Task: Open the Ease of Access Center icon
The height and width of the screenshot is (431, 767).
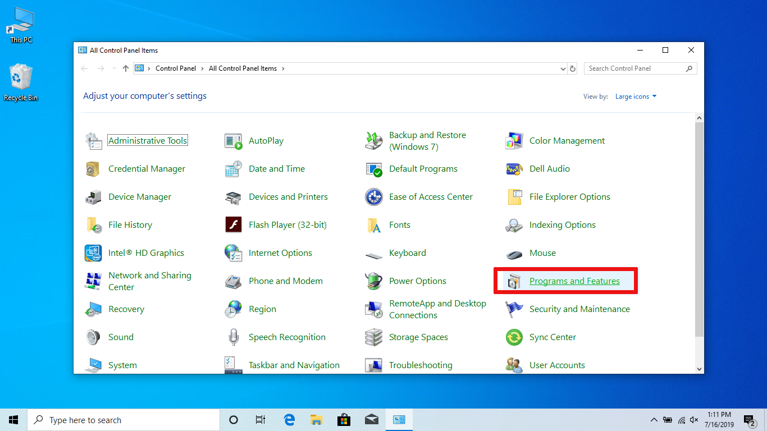Action: pos(374,197)
